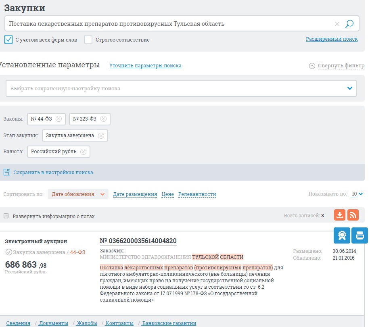
Task: Remove the № 44-ФЗ law filter
Action: click(x=59, y=119)
